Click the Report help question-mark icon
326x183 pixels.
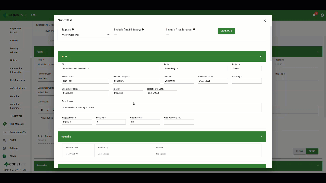pyautogui.click(x=73, y=30)
